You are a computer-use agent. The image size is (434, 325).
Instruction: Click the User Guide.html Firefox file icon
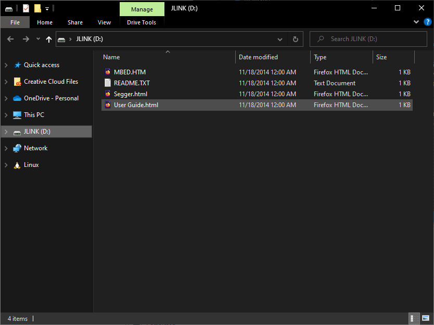coord(108,105)
